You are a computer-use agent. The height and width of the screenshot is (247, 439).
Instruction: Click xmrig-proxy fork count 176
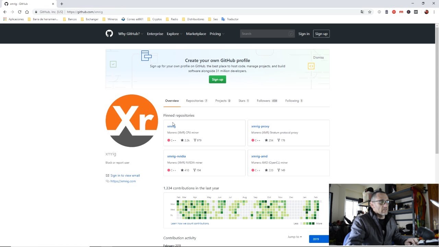(281, 140)
